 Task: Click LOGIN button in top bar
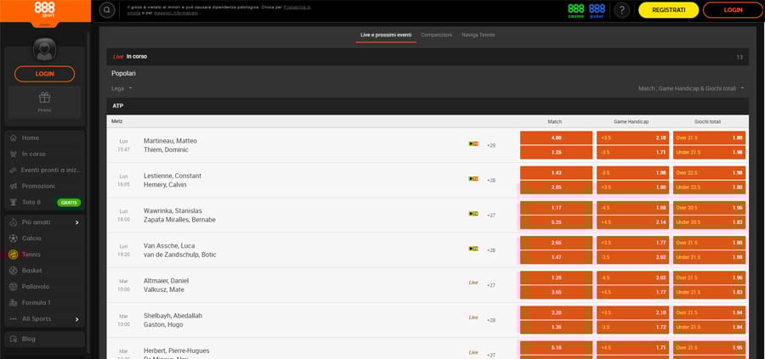click(x=733, y=9)
